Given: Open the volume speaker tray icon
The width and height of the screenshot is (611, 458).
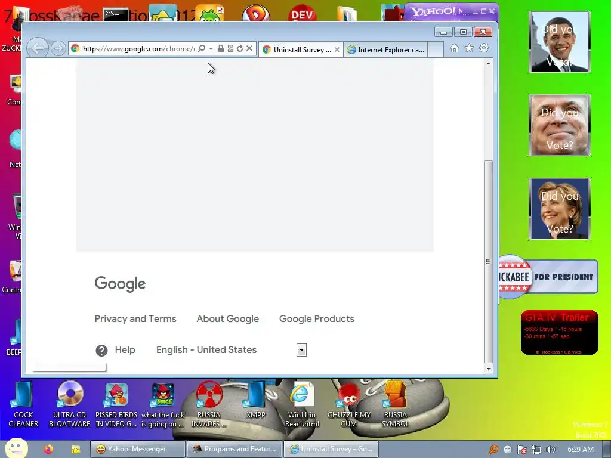Looking at the screenshot, I should click(x=550, y=450).
